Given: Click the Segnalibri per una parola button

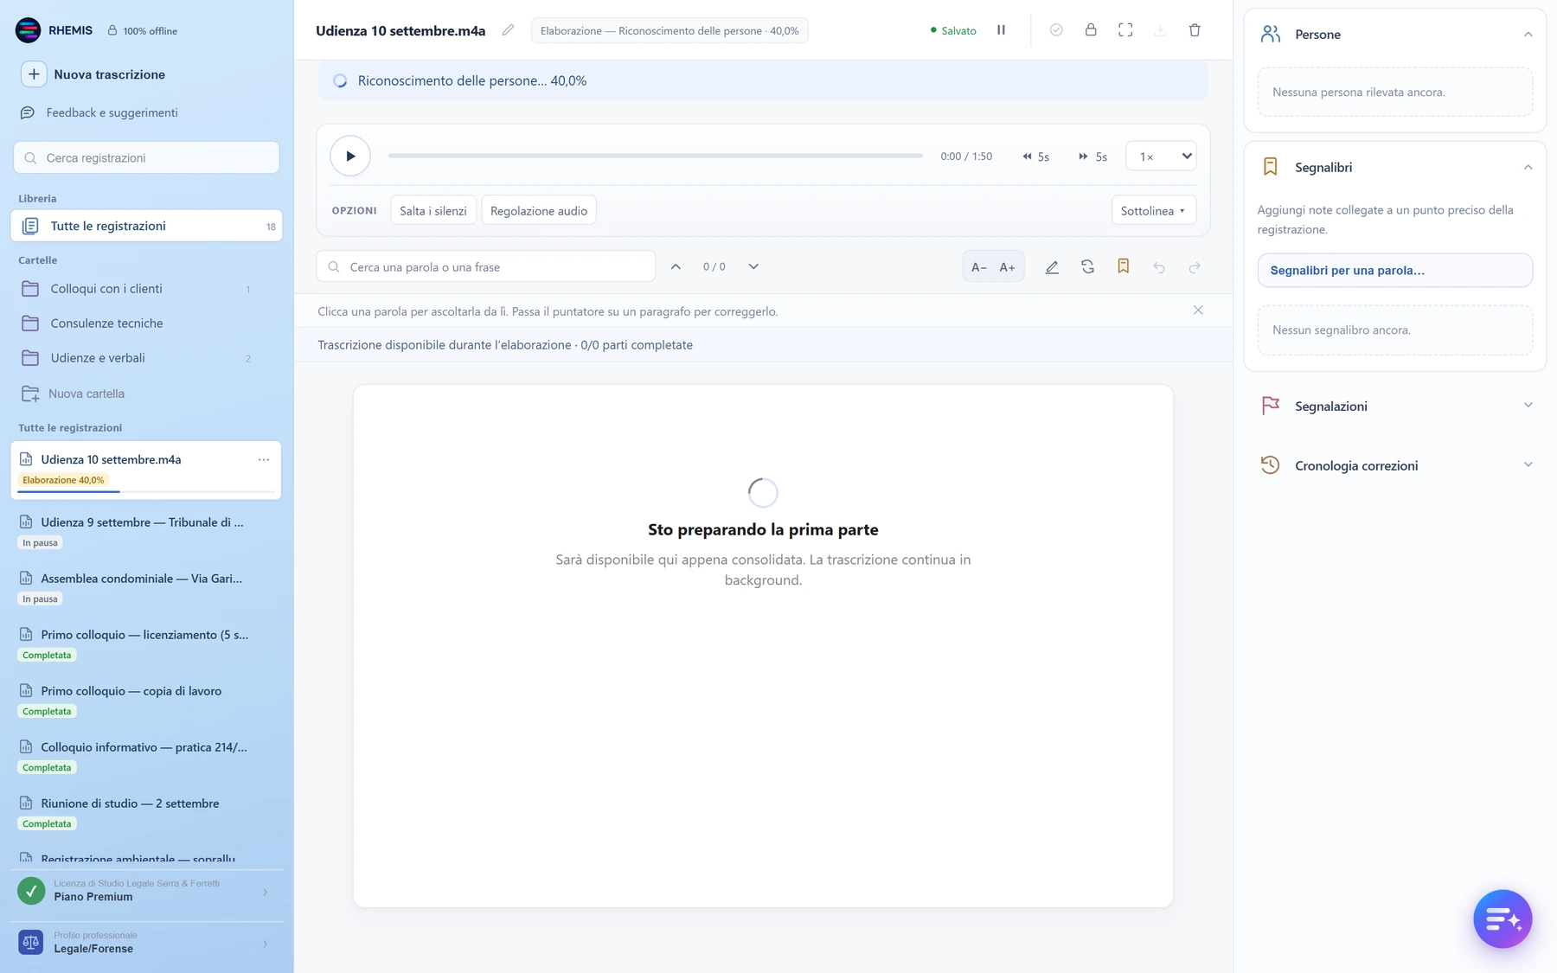Looking at the screenshot, I should tap(1394, 270).
